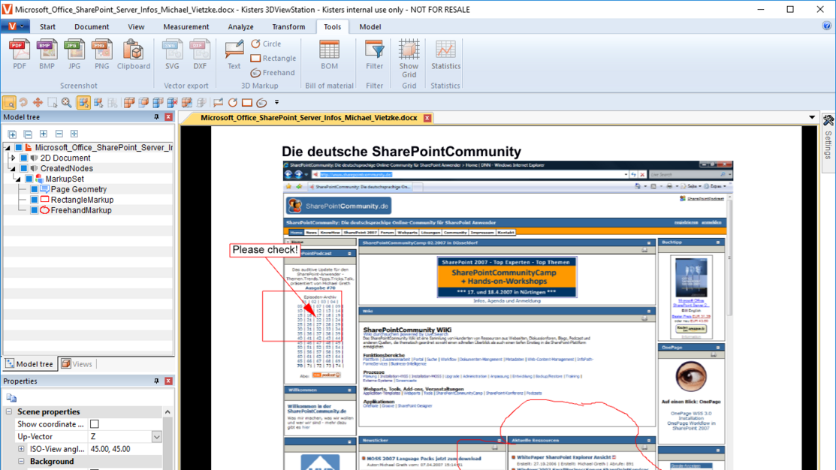Enable the Show coordinate checkbox

tap(95, 424)
